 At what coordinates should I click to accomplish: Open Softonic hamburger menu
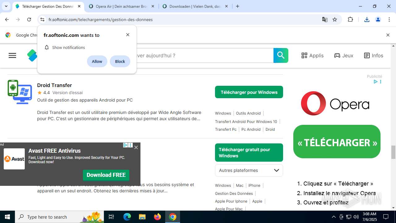[12, 55]
